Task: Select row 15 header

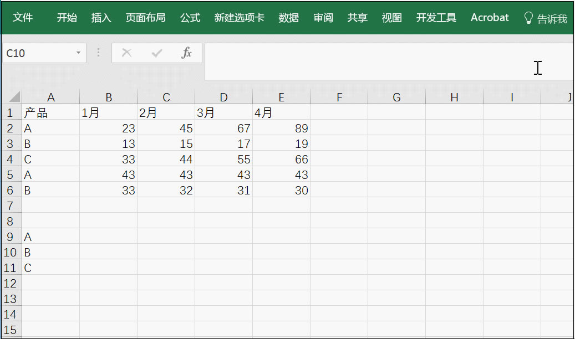Action: coord(11,330)
